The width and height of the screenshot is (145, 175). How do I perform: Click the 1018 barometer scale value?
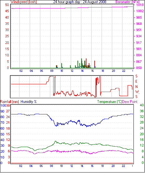(x=140, y=5)
